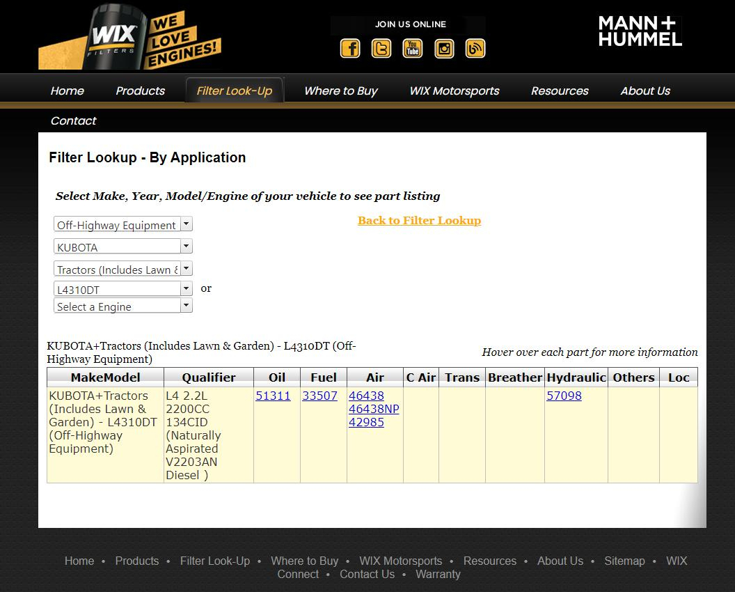Open the Where to Buy menu
This screenshot has width=735, height=592.
coord(340,91)
